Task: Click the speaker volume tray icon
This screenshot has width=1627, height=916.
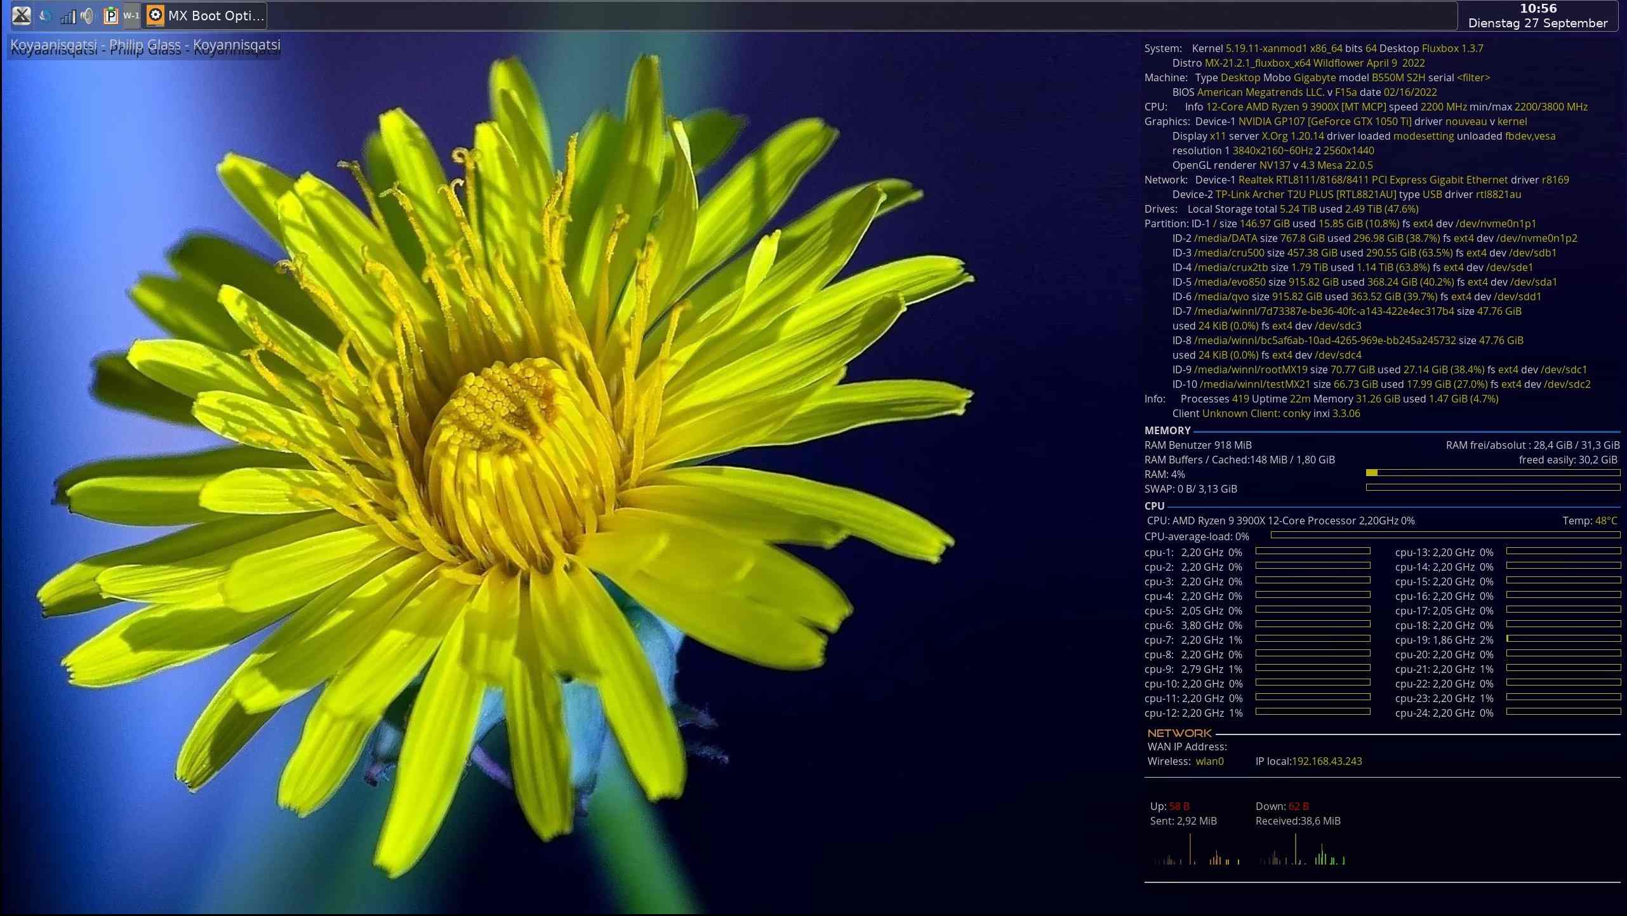Action: (x=88, y=16)
